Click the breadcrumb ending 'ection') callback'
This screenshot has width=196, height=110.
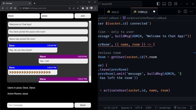coord(108,18)
